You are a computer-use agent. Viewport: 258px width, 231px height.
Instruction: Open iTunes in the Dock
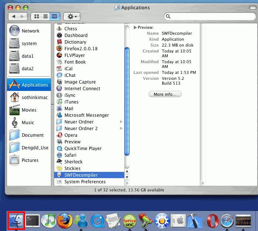tap(48, 221)
